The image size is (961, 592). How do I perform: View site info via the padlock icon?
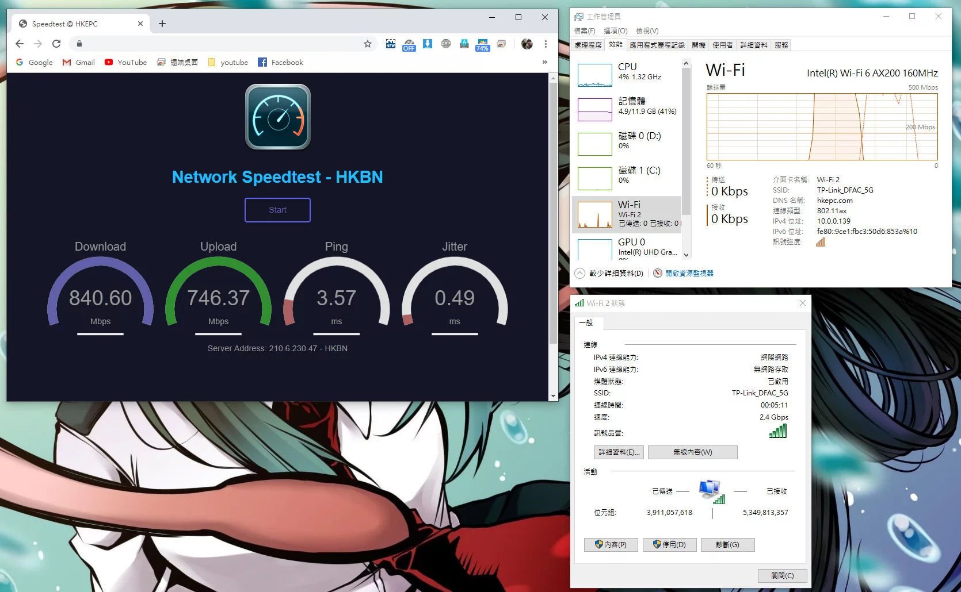[79, 44]
